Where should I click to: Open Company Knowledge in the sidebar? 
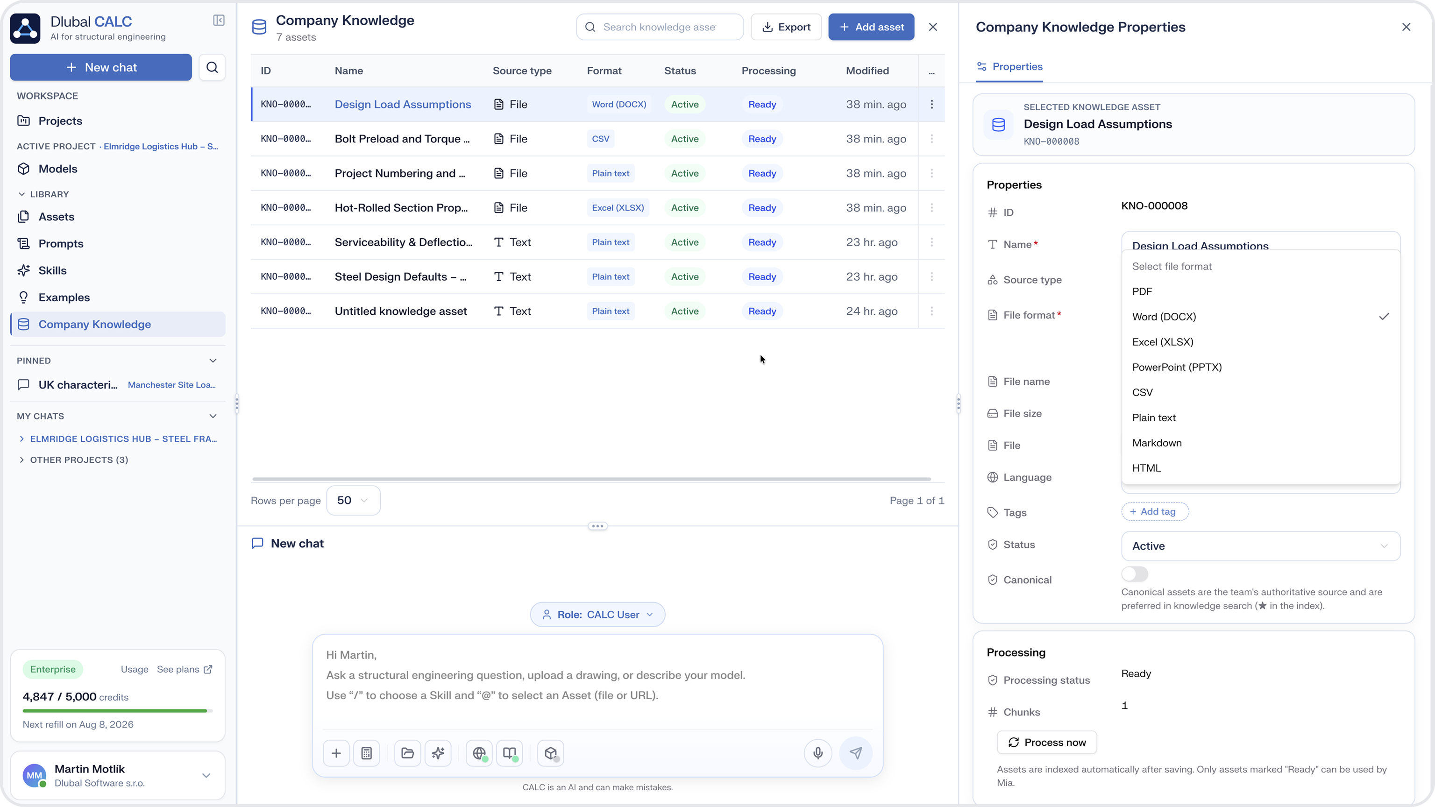pos(118,324)
